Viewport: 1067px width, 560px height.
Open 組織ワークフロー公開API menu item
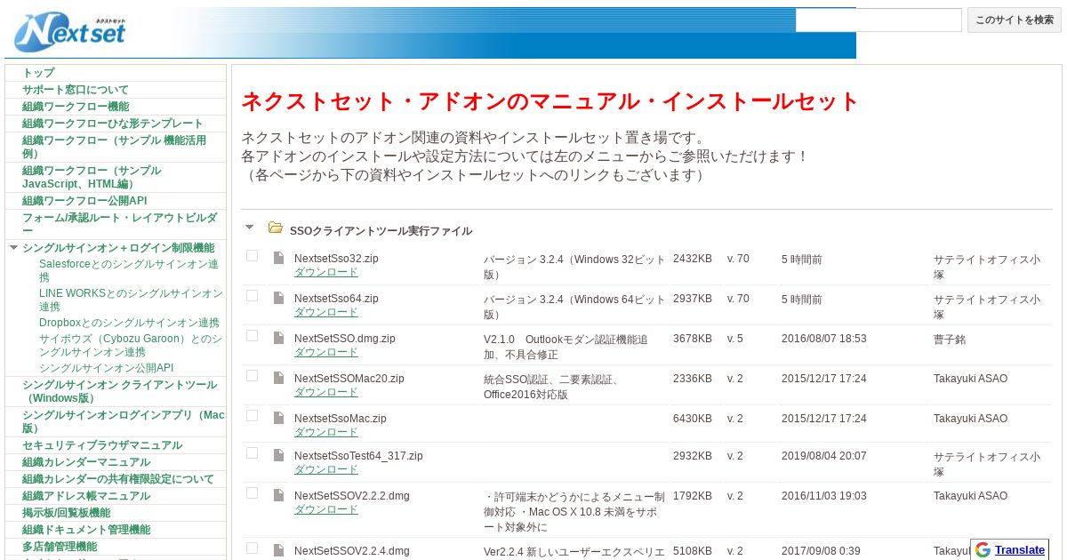coord(84,201)
